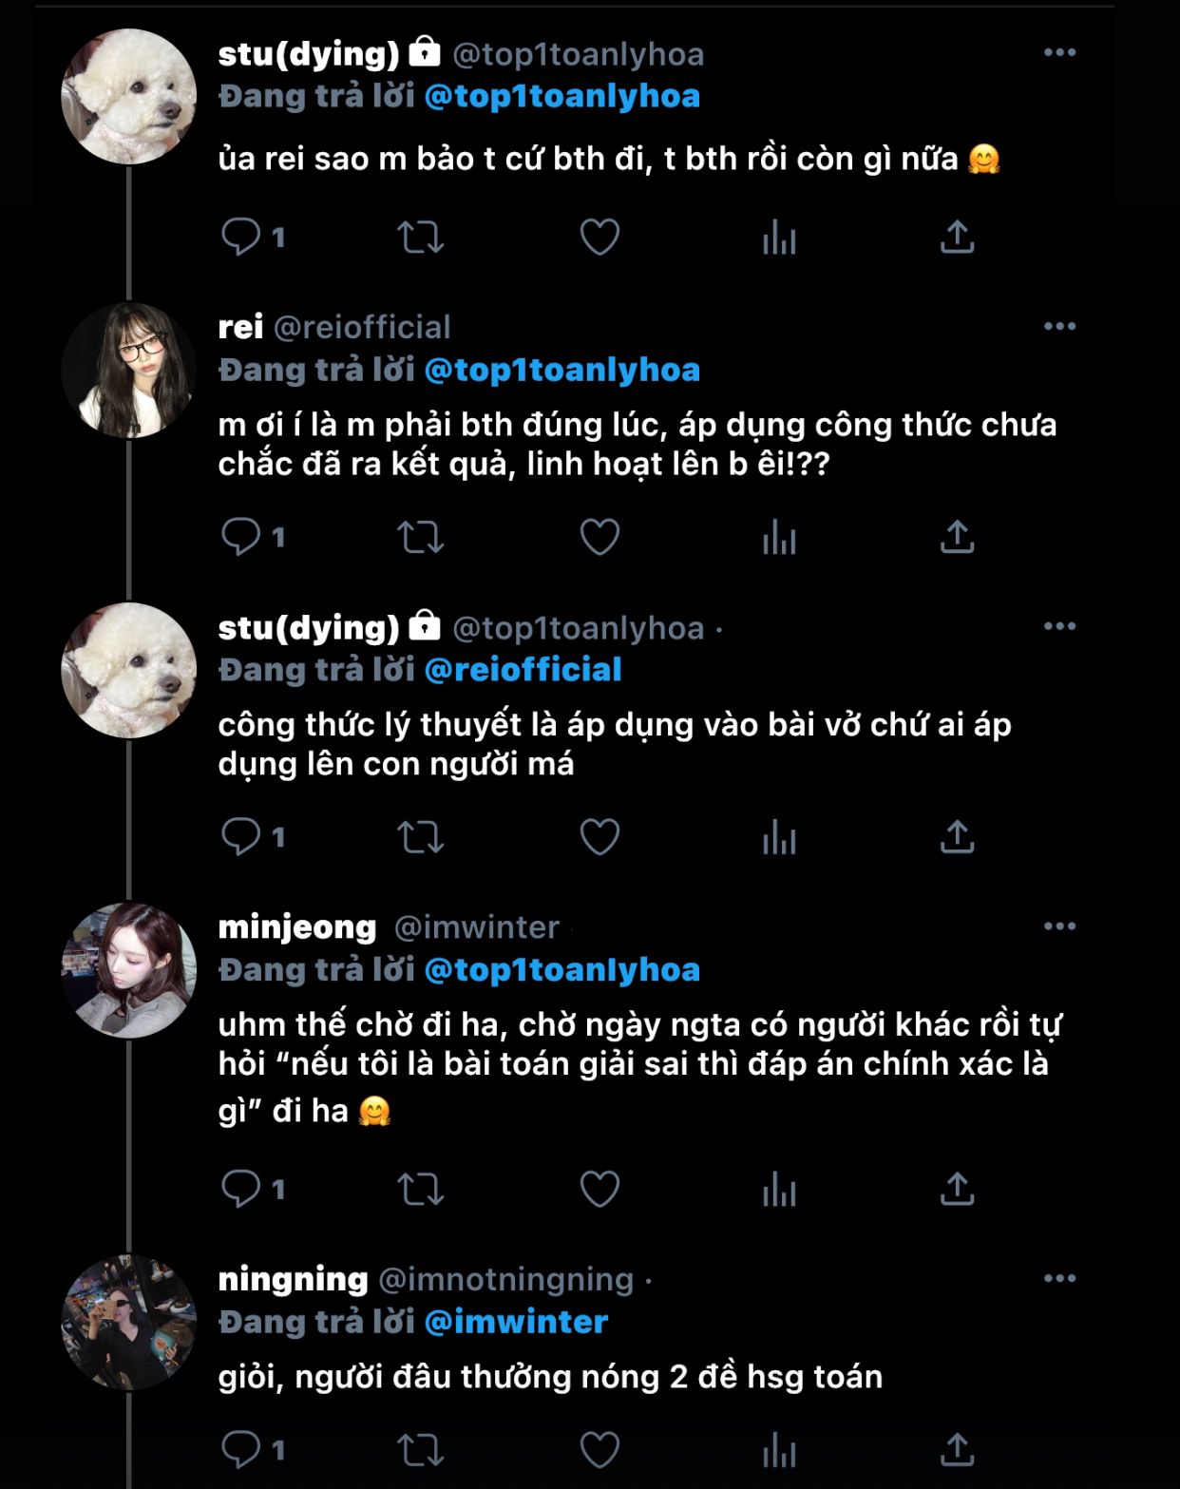1180x1489 pixels.
Task: Like ningning's reply about hsg toán
Action: 600,1450
